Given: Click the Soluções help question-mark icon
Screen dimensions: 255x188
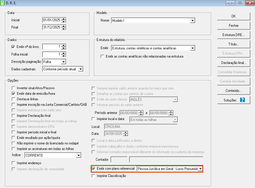Looking at the screenshot, I should click(x=242, y=100).
